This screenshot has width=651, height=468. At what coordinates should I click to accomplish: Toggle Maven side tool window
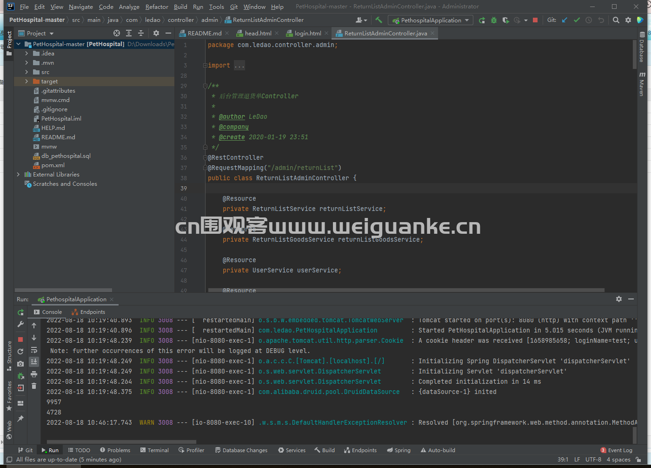(x=642, y=84)
